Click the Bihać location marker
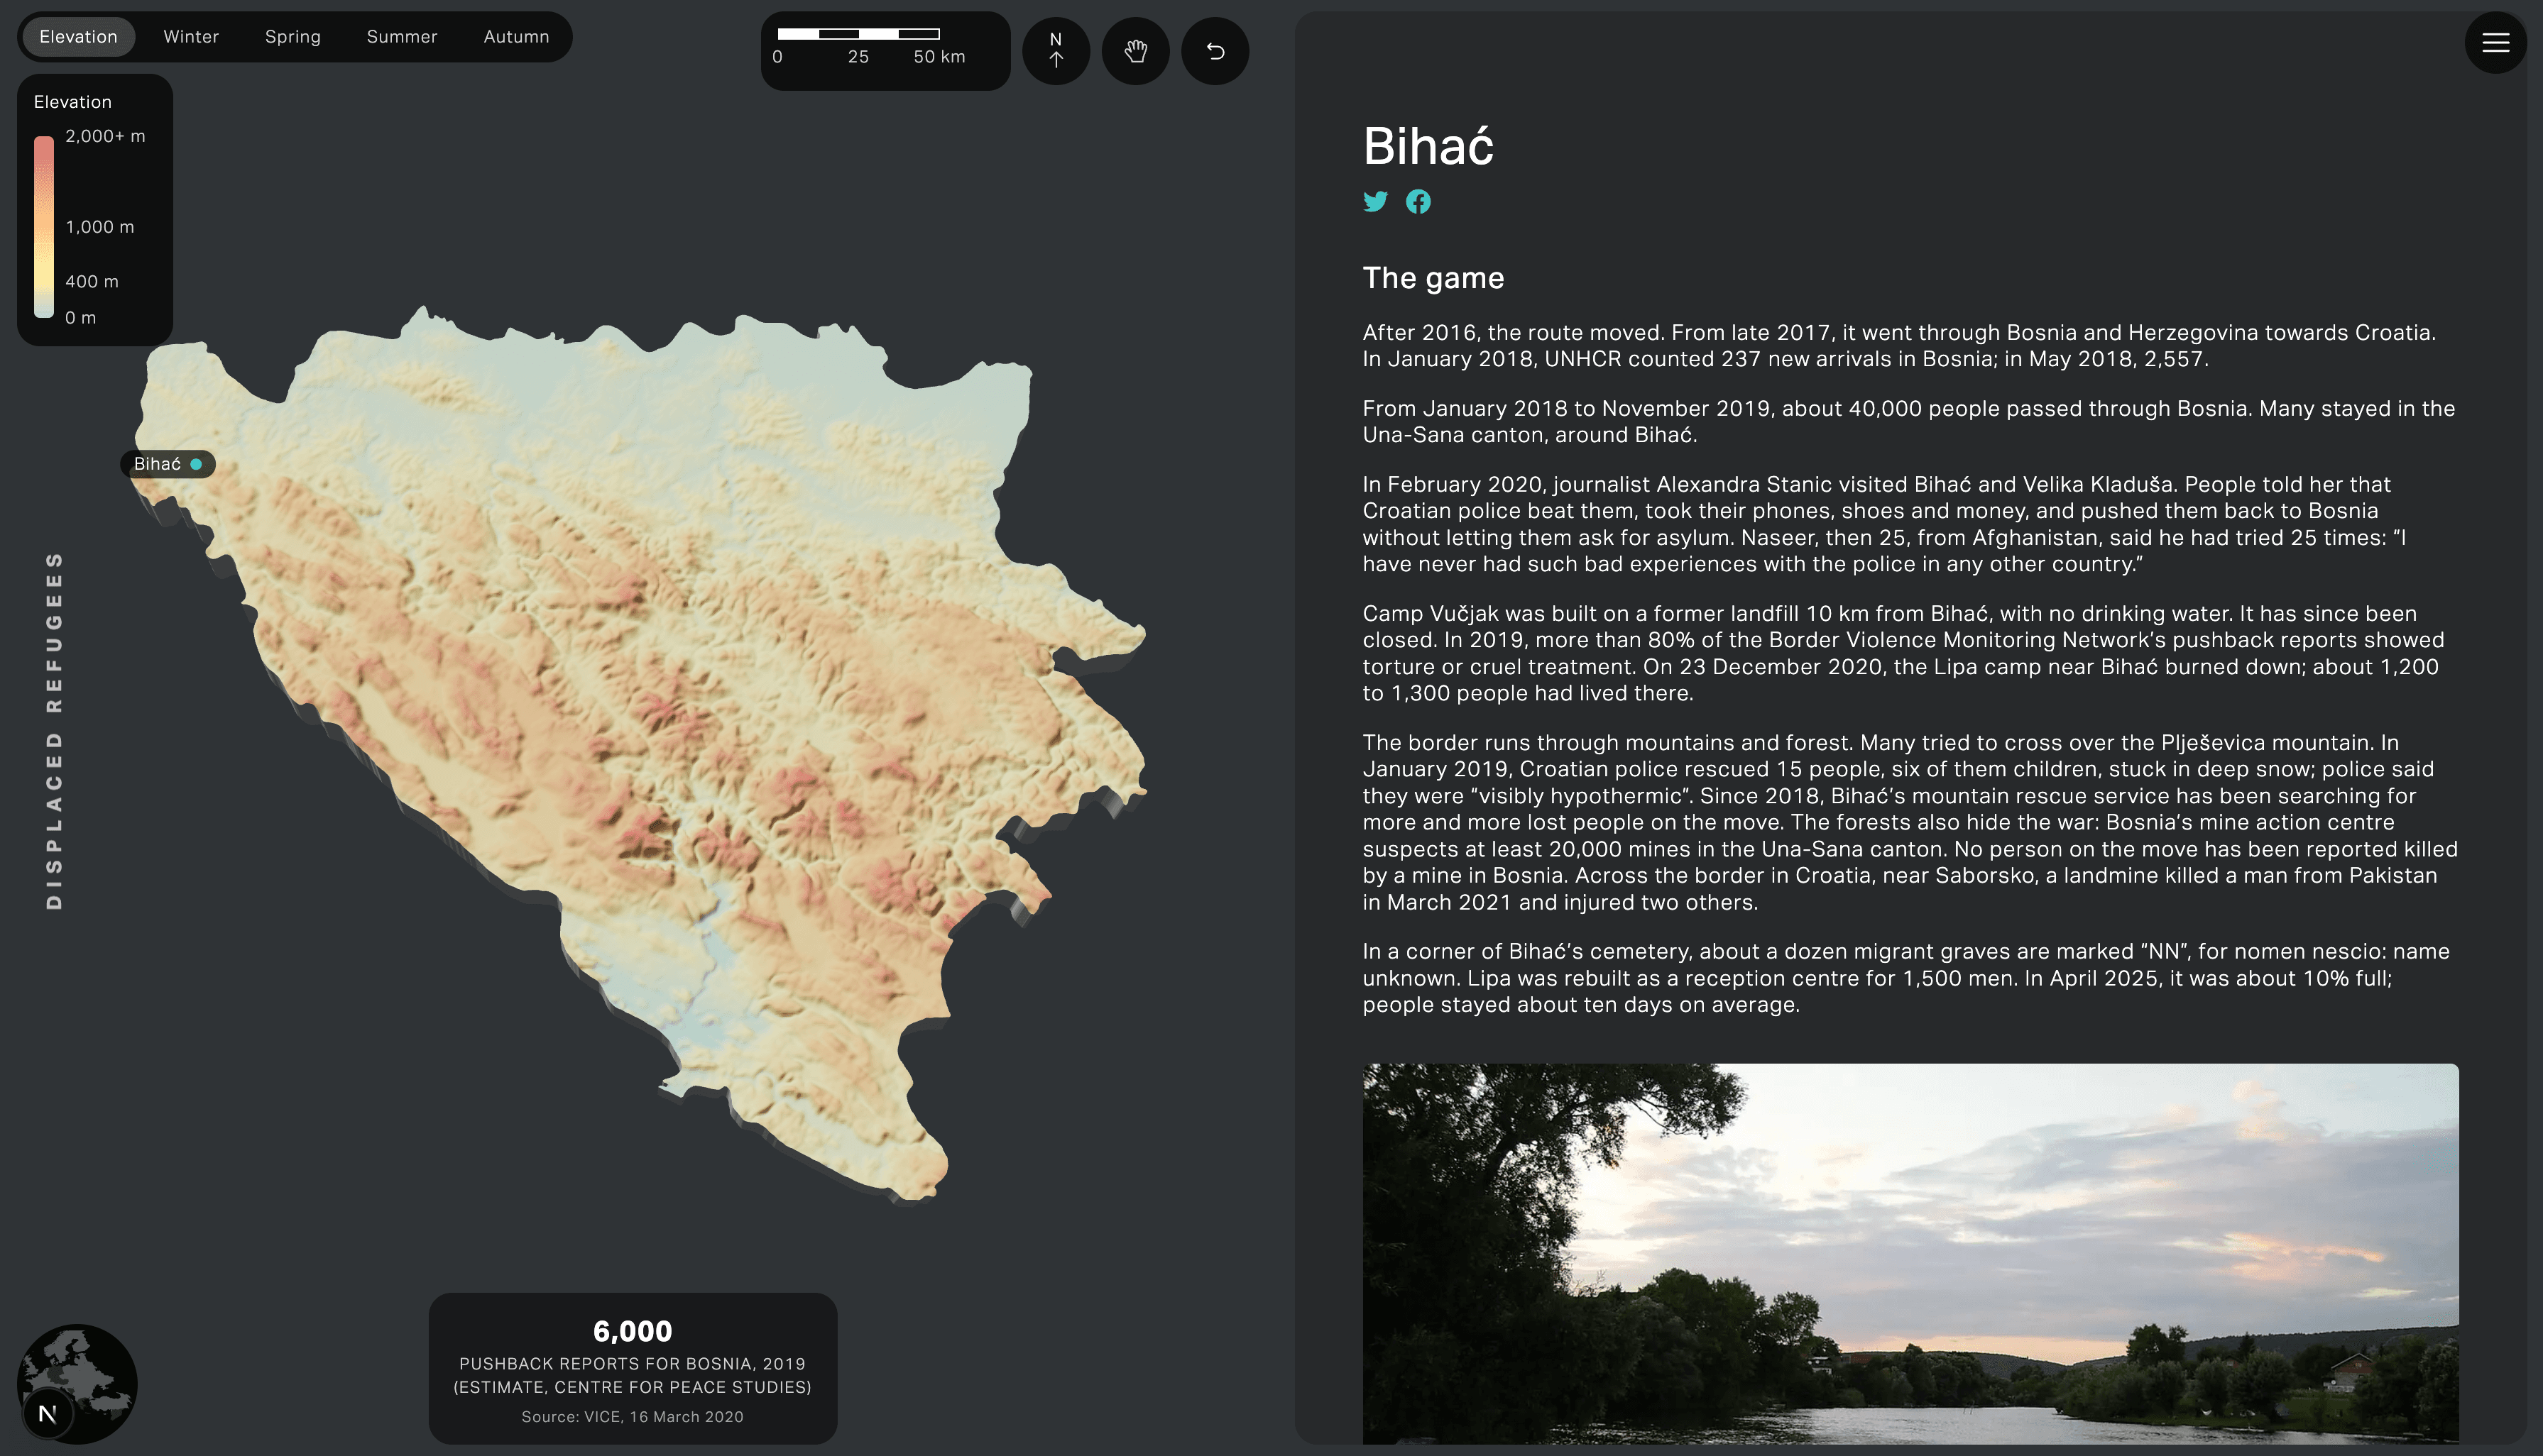Screen dimensions: 2543x1456 pos(196,464)
